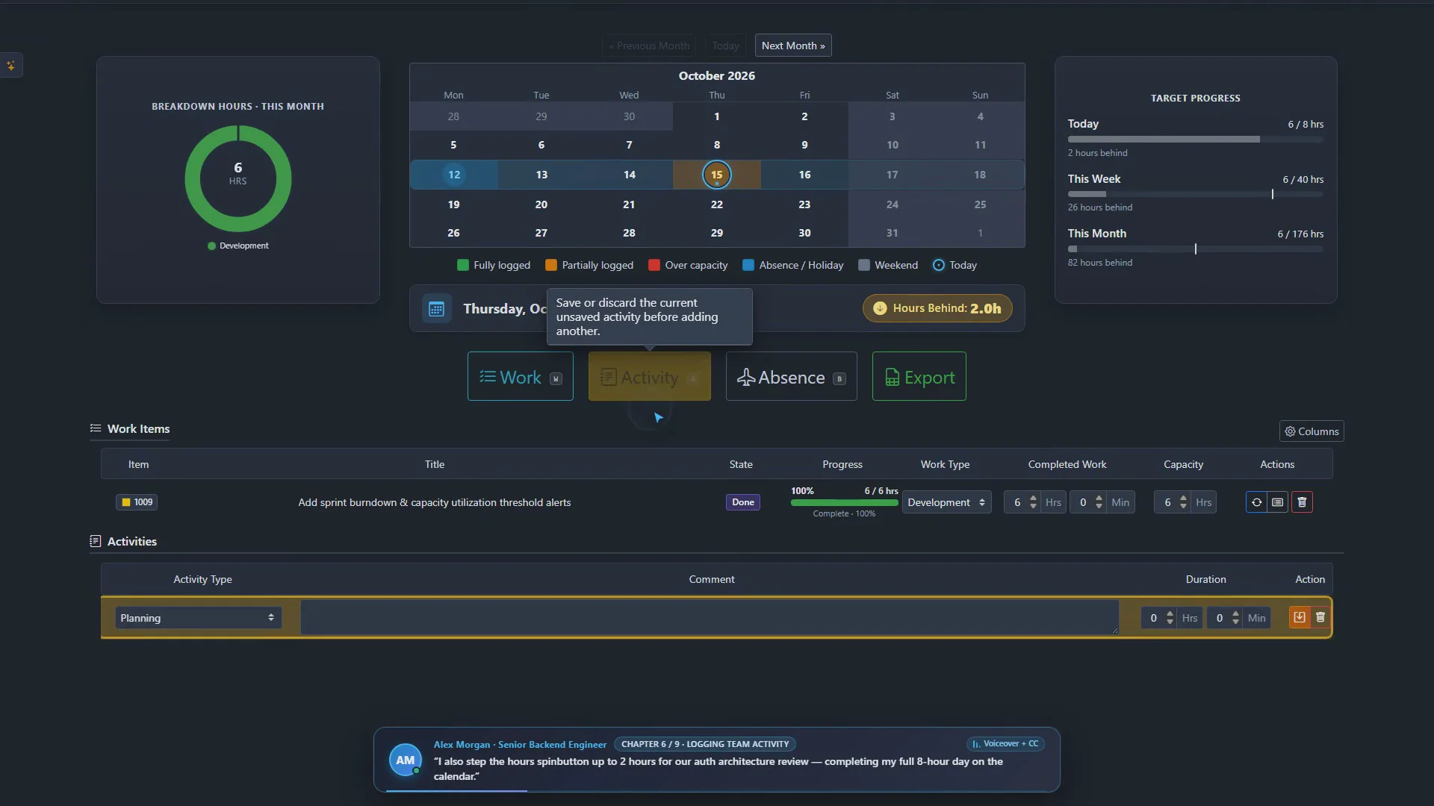
Task: Select October 22 on the calendar
Action: [717, 204]
